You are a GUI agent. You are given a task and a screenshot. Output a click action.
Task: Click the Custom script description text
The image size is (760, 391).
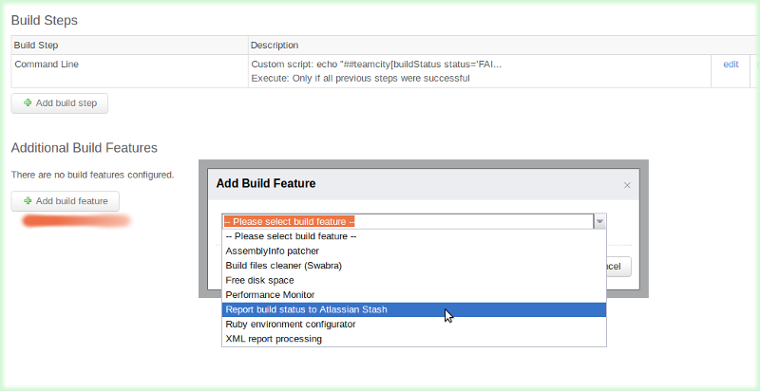coord(376,65)
